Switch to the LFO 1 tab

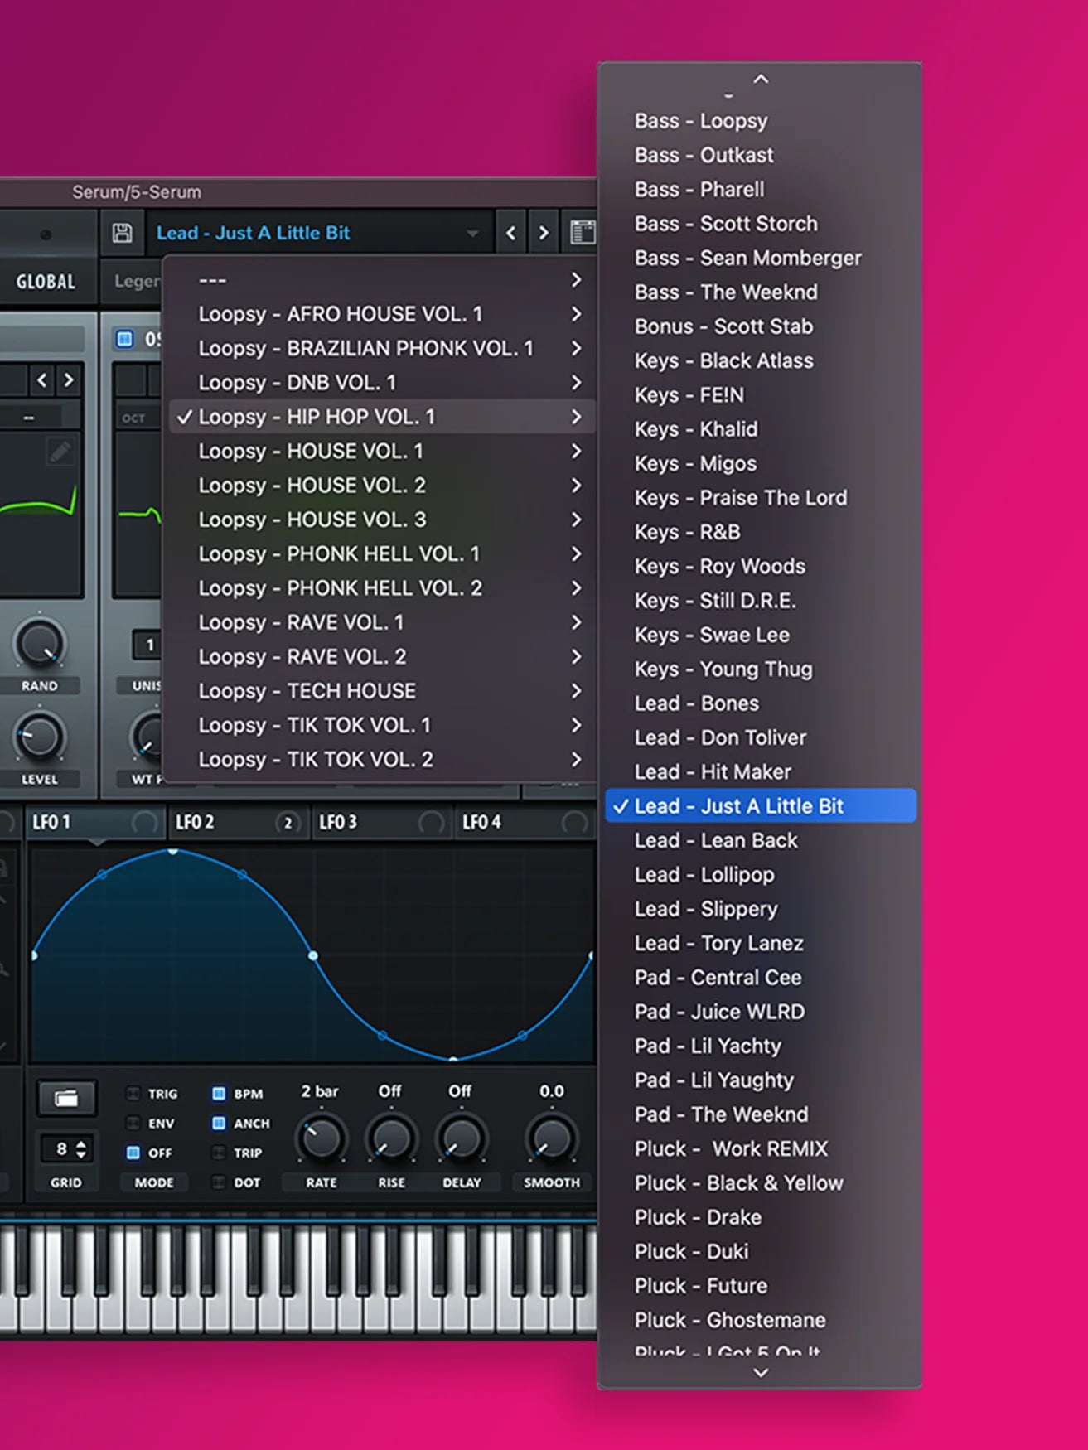coord(95,822)
